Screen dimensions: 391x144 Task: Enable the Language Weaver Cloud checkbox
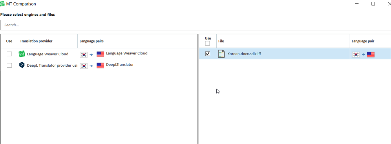[x=9, y=54]
